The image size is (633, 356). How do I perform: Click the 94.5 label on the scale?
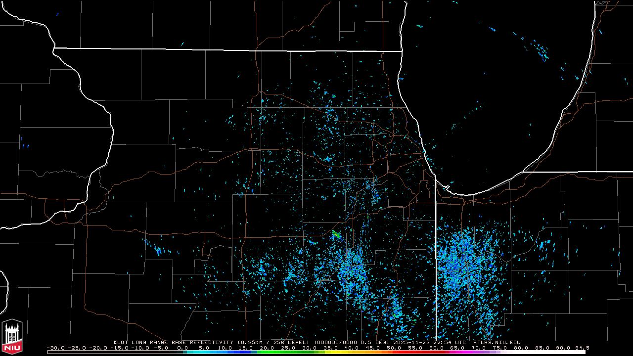(581, 348)
